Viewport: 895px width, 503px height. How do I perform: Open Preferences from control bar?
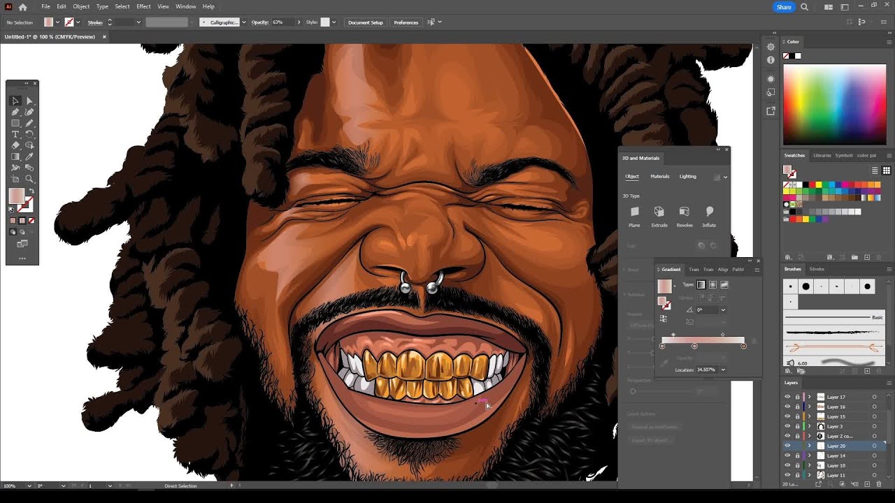[406, 22]
